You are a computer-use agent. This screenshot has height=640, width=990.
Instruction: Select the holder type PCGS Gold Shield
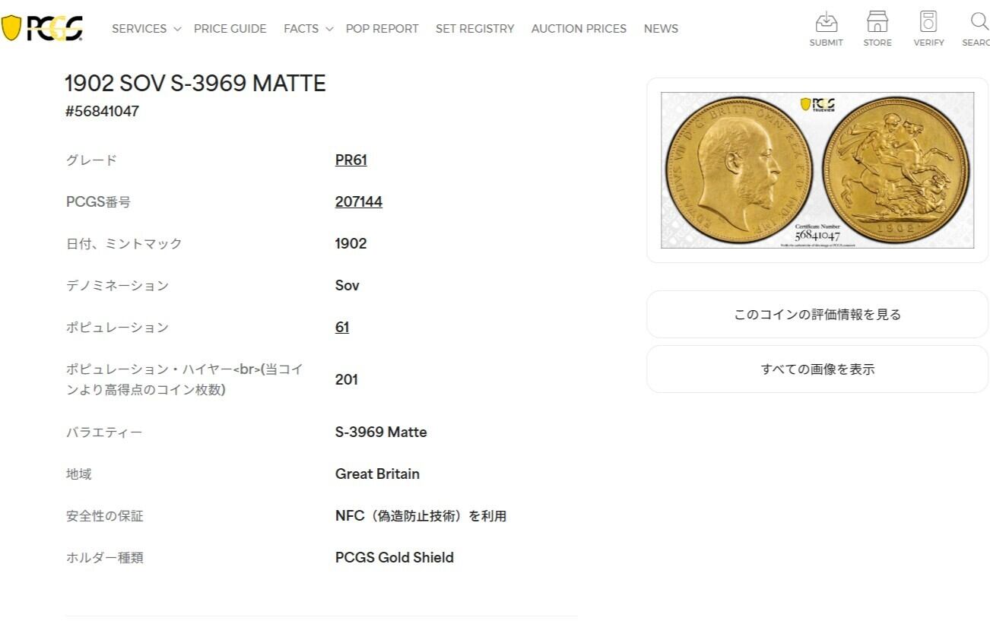pos(395,557)
